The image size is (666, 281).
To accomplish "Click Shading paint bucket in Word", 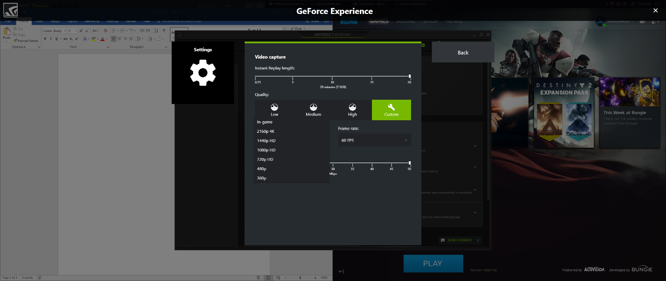I will coord(150,39).
